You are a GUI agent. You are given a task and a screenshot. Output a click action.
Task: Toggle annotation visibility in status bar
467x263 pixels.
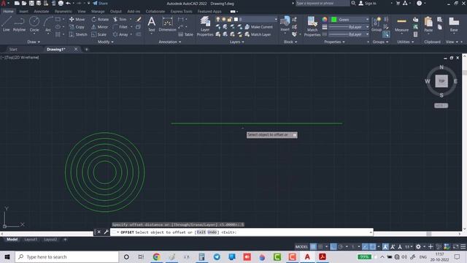coord(385,247)
